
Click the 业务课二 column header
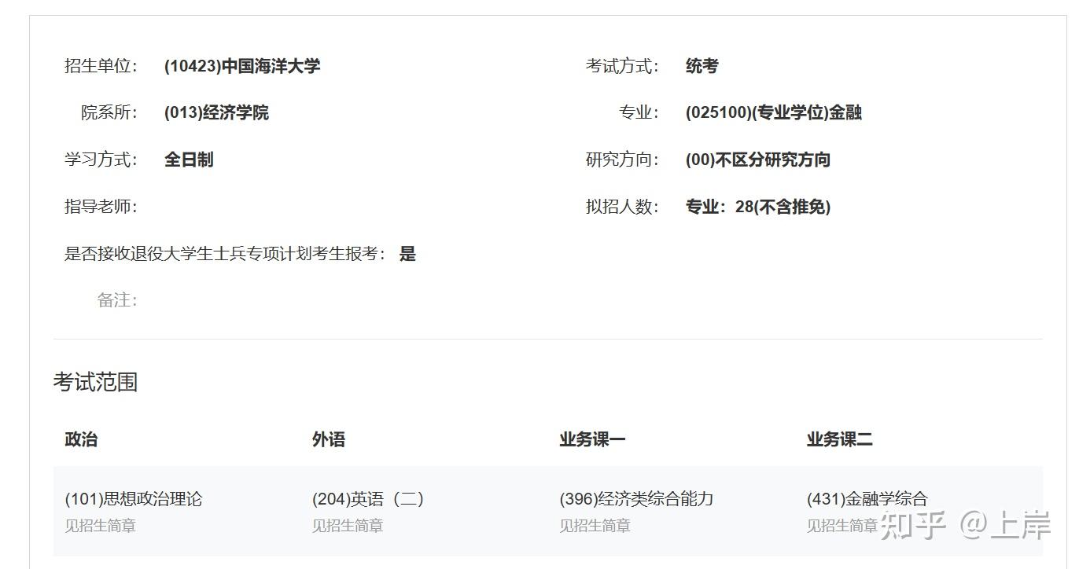point(840,439)
